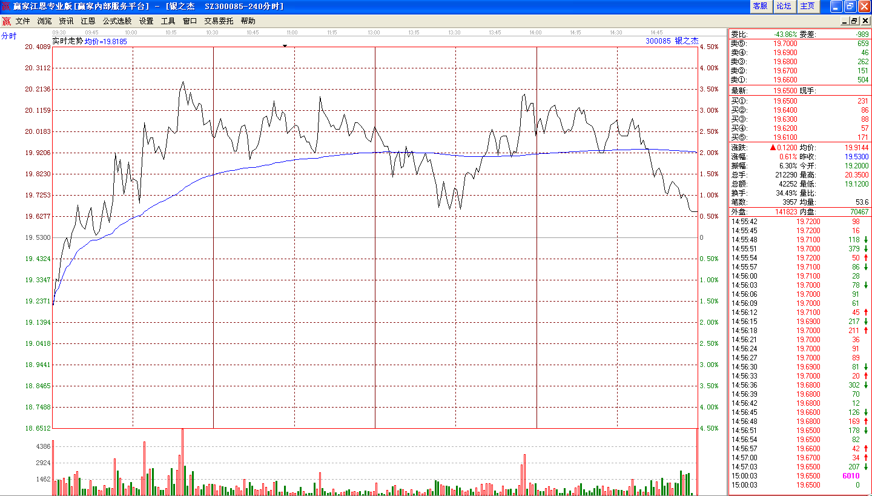The height and width of the screenshot is (496, 872).
Task: Select the 14:57:03 trade tick row
Action: click(799, 467)
